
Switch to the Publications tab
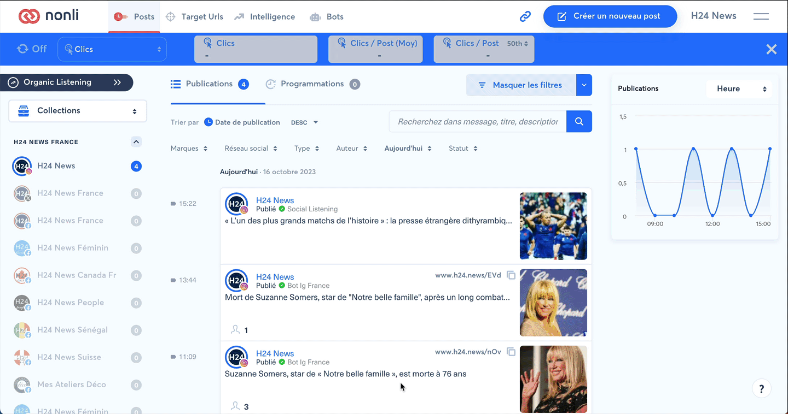(x=210, y=84)
